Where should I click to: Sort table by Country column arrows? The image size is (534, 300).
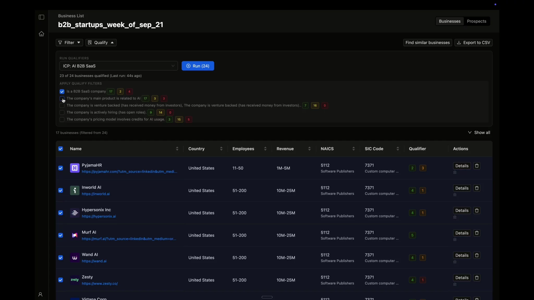221,149
